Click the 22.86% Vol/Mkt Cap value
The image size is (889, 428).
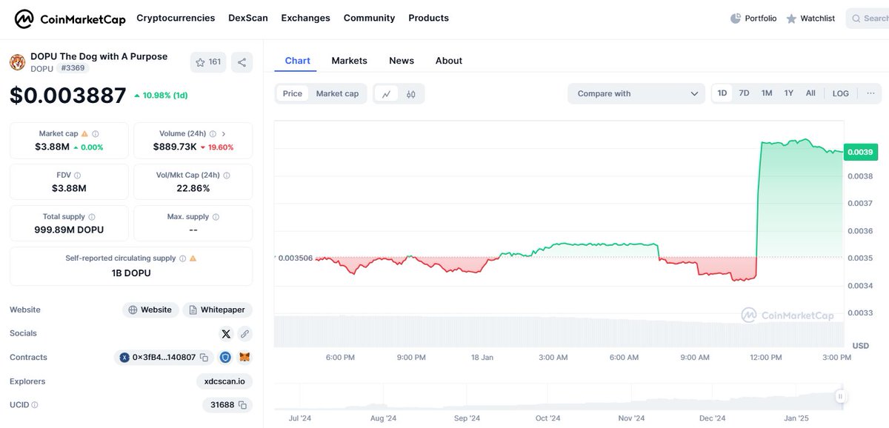193,189
